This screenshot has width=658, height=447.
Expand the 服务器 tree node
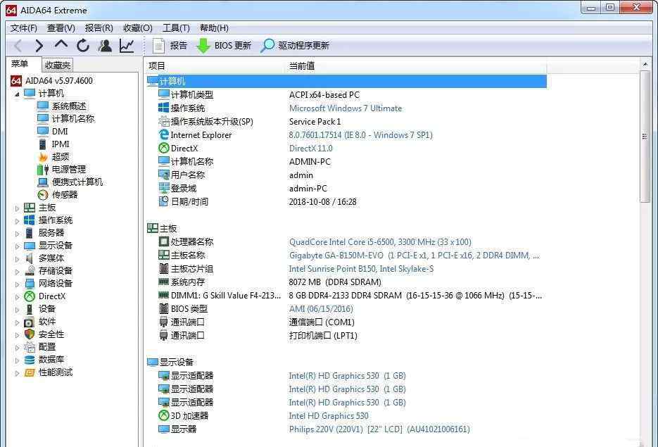pyautogui.click(x=17, y=234)
